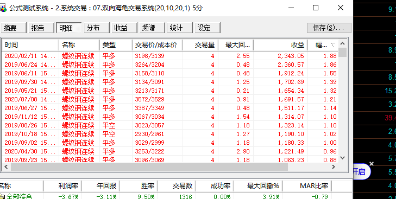This screenshot has height=199, width=396.
Task: Click the 全部综合 summary row icon
Action: click(x=3, y=196)
